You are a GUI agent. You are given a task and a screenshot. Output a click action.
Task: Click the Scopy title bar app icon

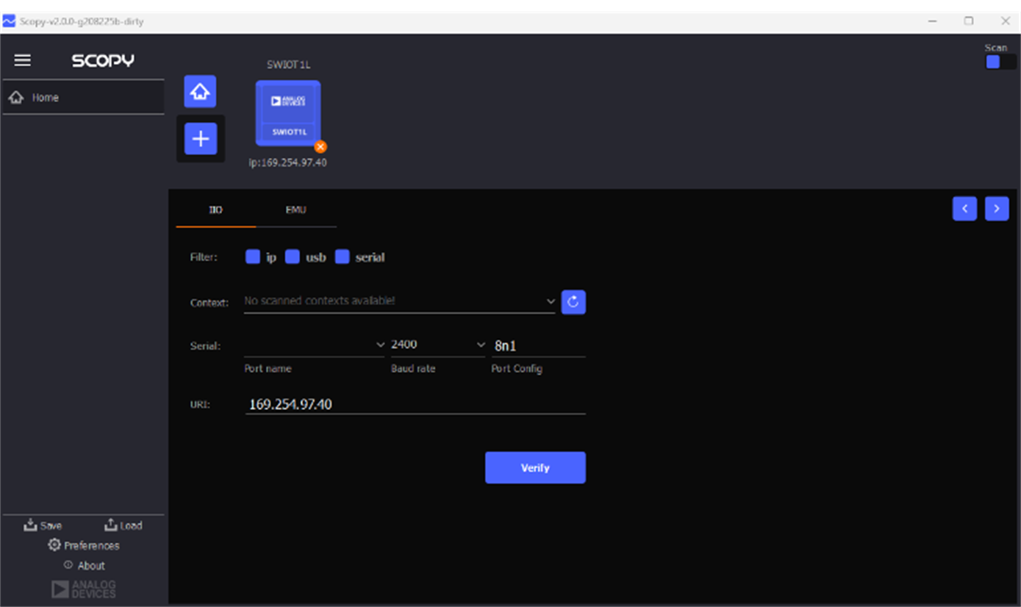click(x=9, y=21)
